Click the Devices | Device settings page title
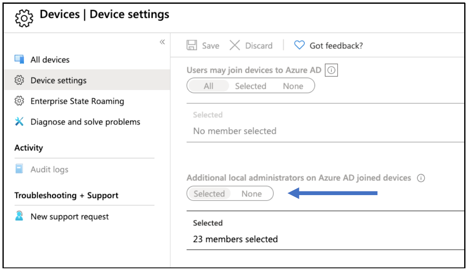 pyautogui.click(x=104, y=14)
